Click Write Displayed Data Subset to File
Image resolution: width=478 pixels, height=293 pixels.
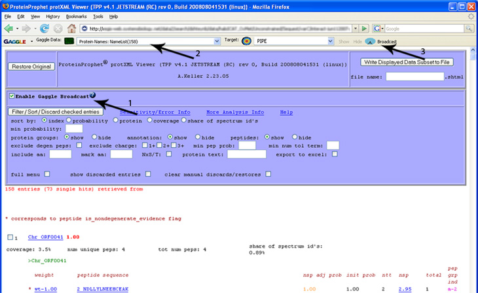407,62
